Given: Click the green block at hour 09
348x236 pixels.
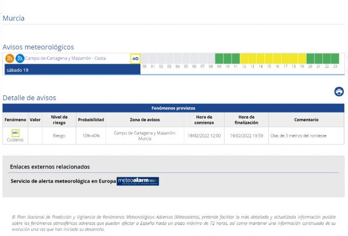Looking at the screenshot, I should tap(219, 58).
